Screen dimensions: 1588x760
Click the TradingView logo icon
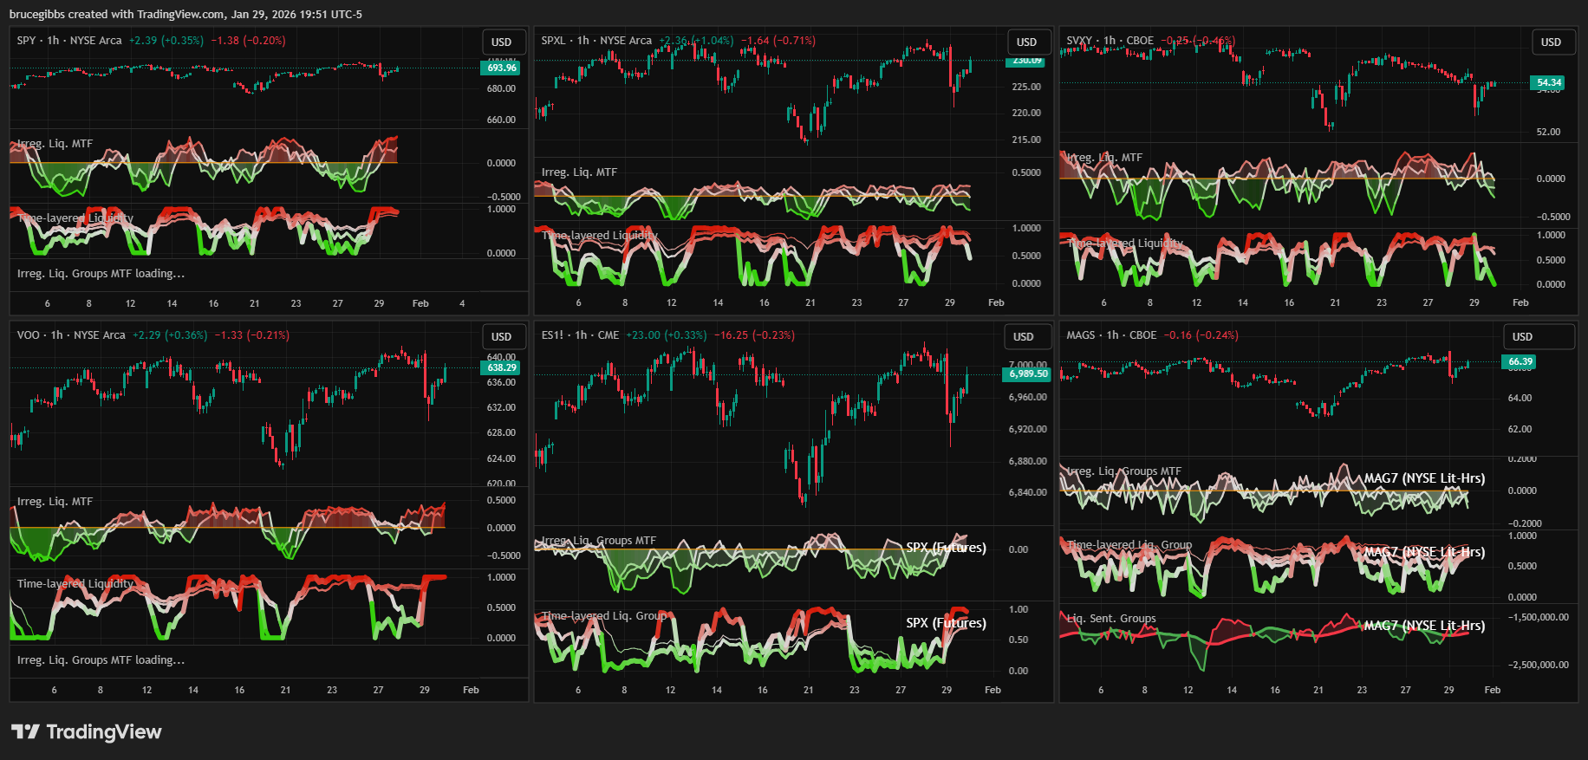point(25,732)
